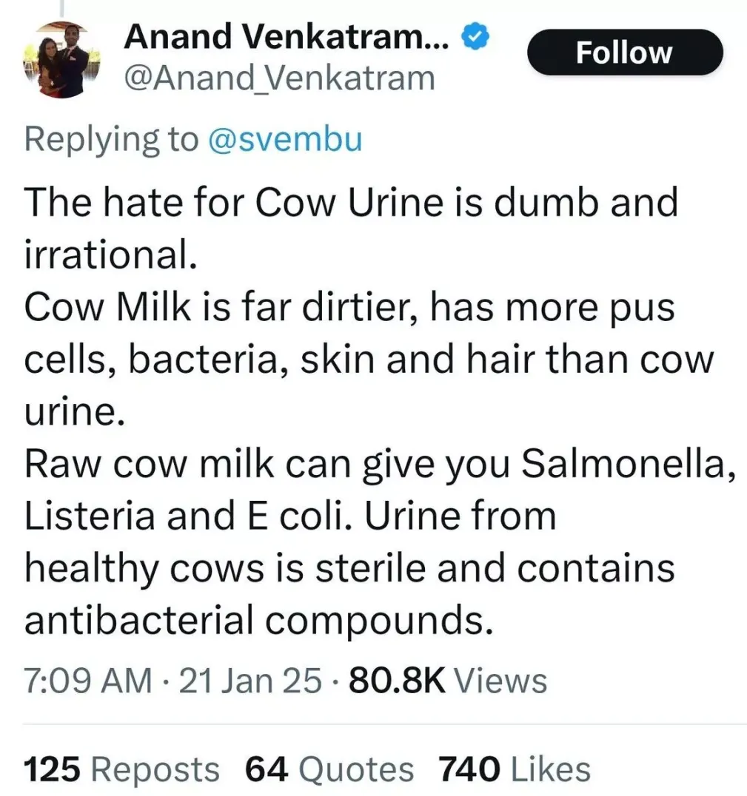Click the 'Listeria and E coli' line

289,516
